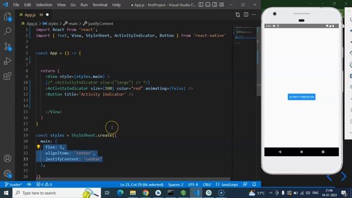Open the Run menu
This screenshot has width=352, height=198.
tap(84, 5)
